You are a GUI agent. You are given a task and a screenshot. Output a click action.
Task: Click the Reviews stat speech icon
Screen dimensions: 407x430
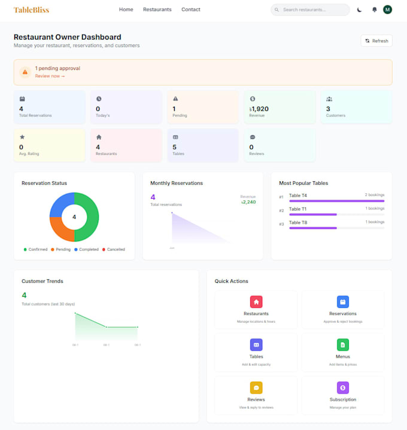point(253,137)
